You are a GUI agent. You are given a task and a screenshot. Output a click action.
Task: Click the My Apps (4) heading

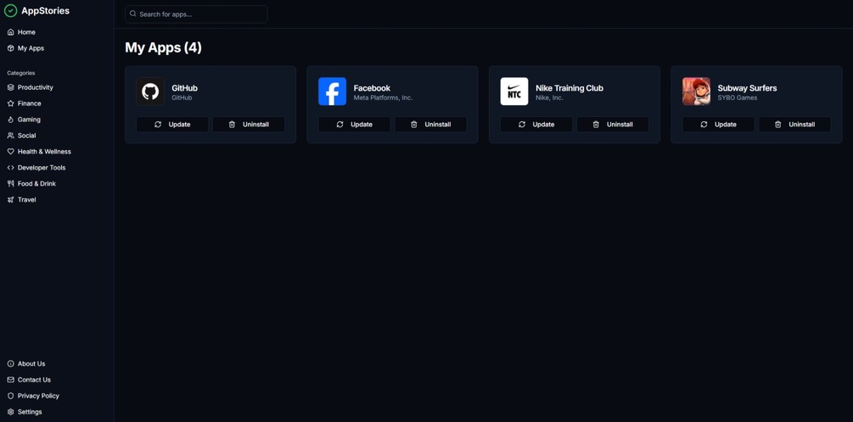tap(163, 47)
